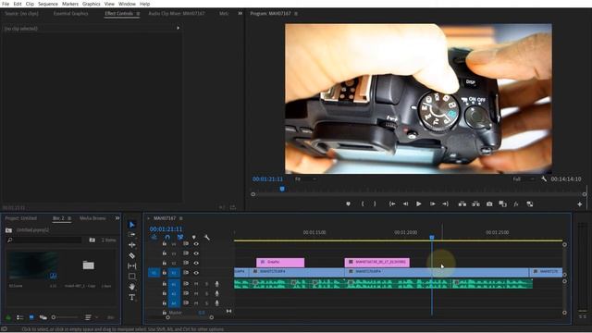Open the Bin 2 panel menu
The width and height of the screenshot is (592, 333).
point(69,218)
